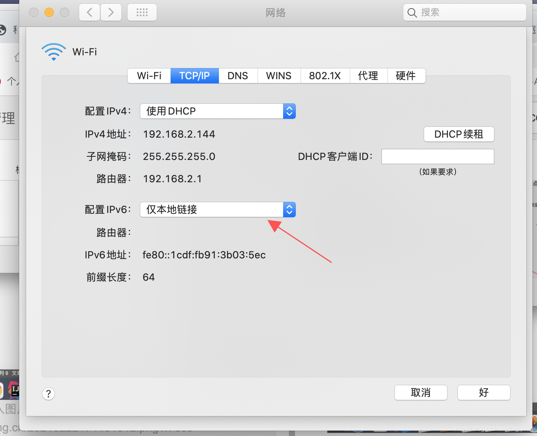Viewport: 537px width, 436px height.
Task: Show all preferences grid button
Action: pos(142,12)
